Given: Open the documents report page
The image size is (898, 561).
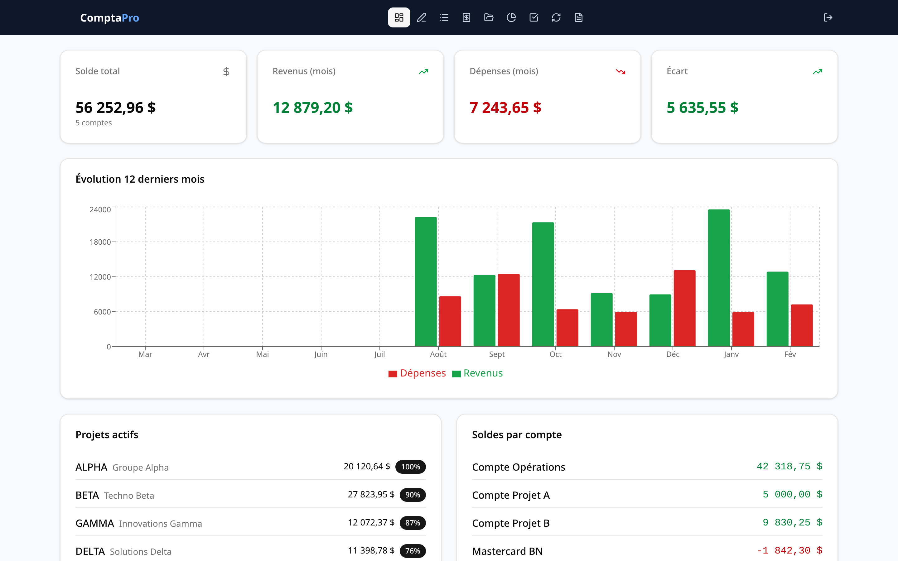Looking at the screenshot, I should 578,17.
